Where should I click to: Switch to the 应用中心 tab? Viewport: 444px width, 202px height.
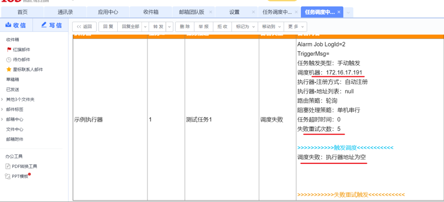[x=108, y=12]
